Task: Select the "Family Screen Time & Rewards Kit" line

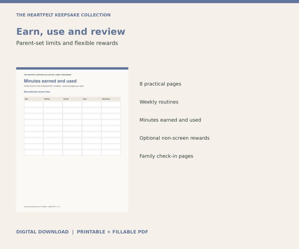Action: pos(54,86)
